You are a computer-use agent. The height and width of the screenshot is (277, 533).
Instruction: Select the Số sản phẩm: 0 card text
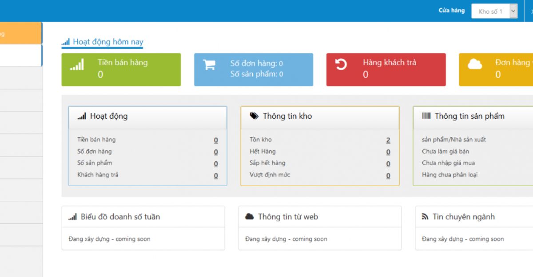256,74
